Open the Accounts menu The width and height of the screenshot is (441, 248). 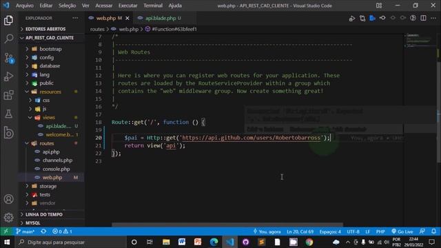(8, 199)
